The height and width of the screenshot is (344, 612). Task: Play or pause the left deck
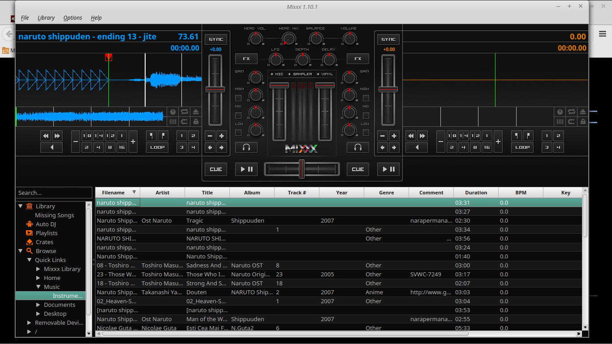(246, 169)
